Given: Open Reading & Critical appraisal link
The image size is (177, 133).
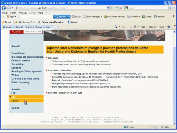Looking at the screenshot, I should pyautogui.click(x=27, y=72).
